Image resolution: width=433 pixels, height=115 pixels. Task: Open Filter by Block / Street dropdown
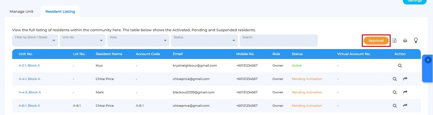[35, 40]
